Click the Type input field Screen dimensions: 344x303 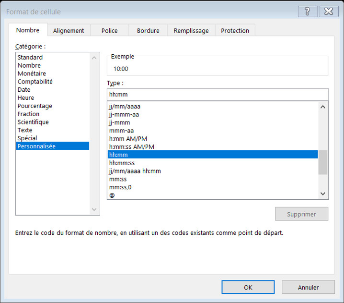pos(218,95)
